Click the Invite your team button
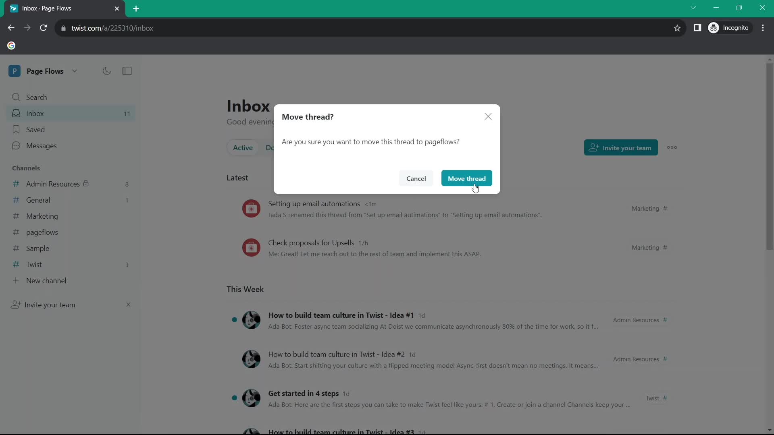Screen dimensions: 774x435 pos(621,147)
